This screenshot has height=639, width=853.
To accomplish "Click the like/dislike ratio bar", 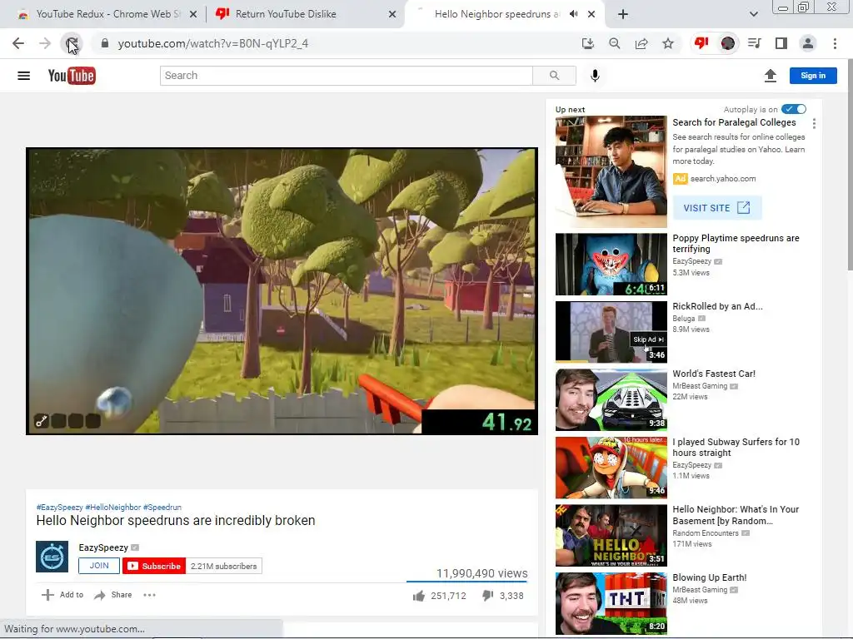I will pos(466,582).
